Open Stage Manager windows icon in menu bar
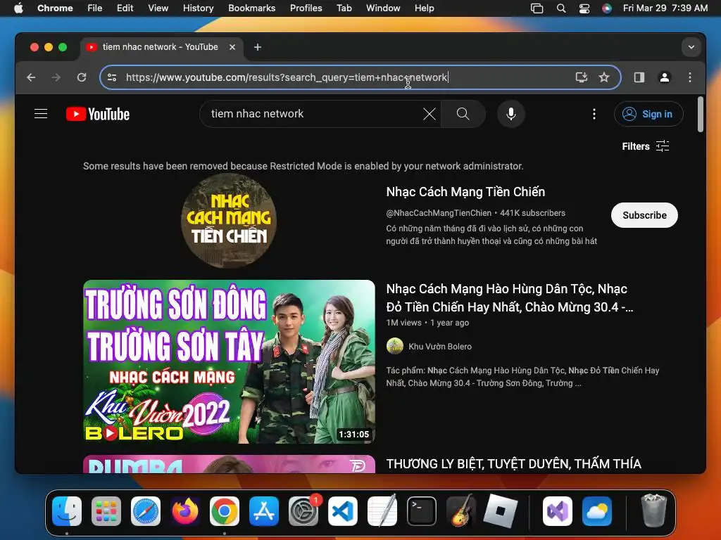This screenshot has height=540, width=721. pyautogui.click(x=537, y=8)
